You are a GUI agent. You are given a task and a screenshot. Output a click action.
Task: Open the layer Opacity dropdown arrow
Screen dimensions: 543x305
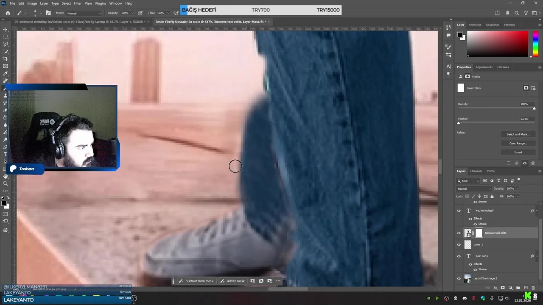pos(517,189)
